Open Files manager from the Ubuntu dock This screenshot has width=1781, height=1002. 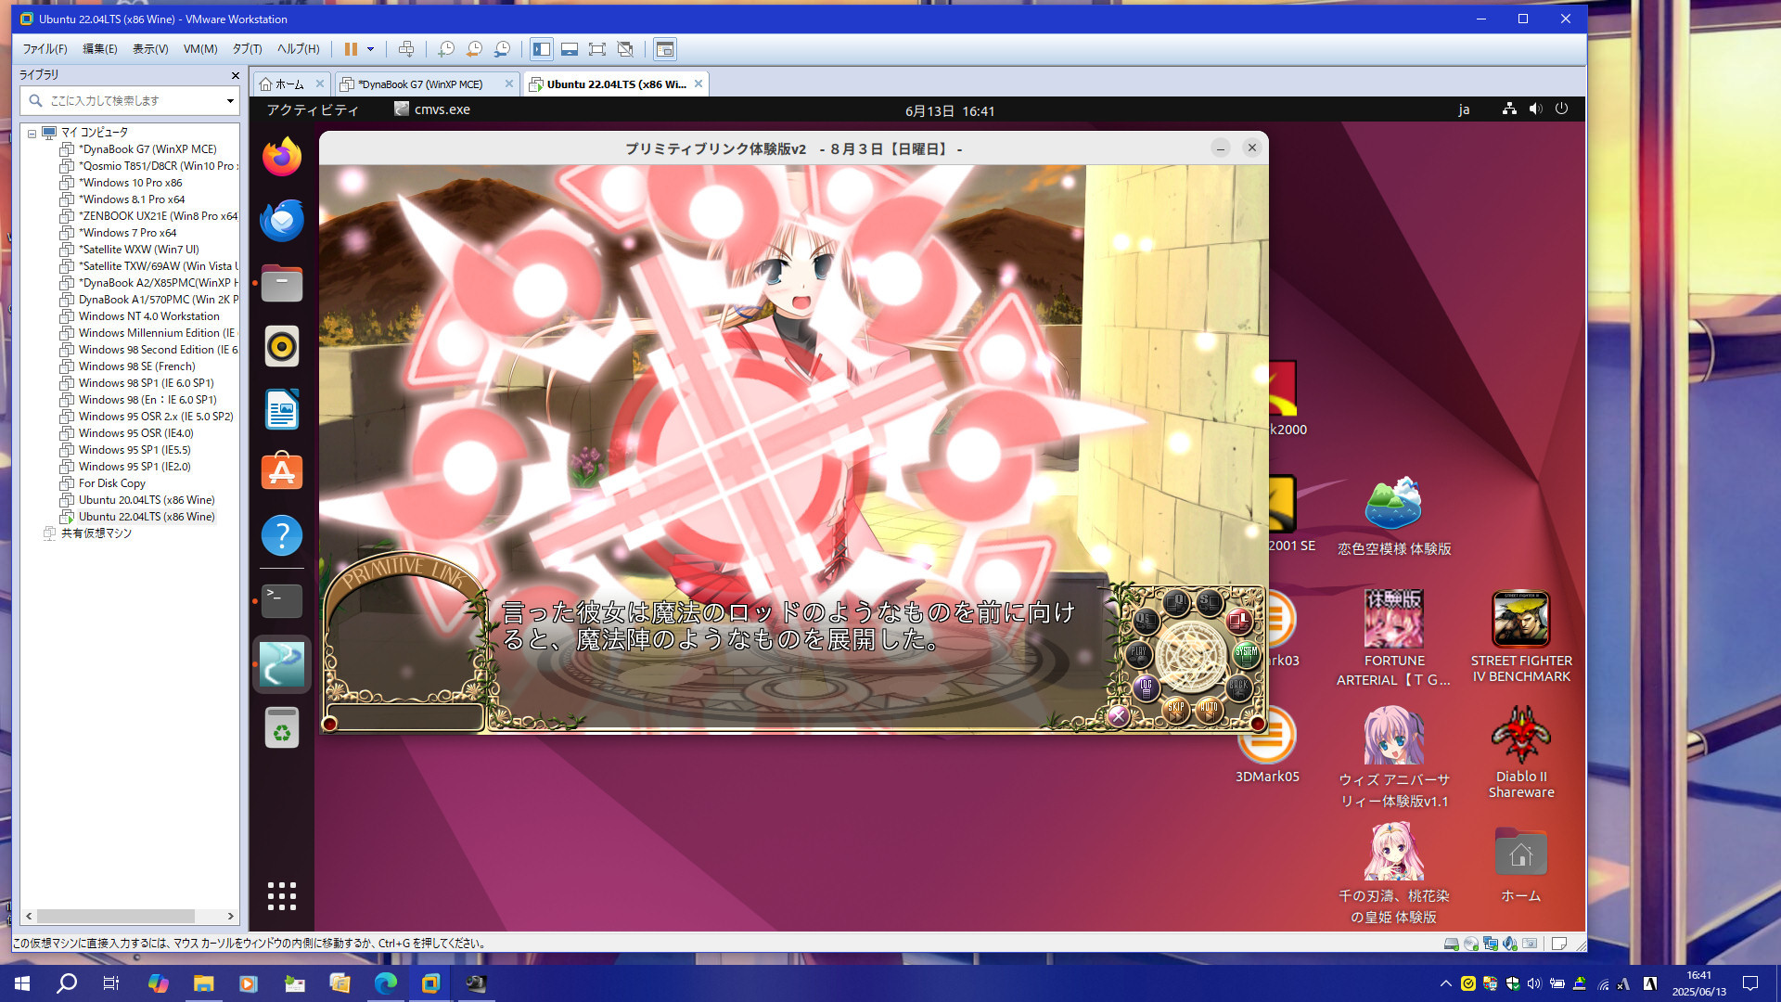[x=282, y=283]
